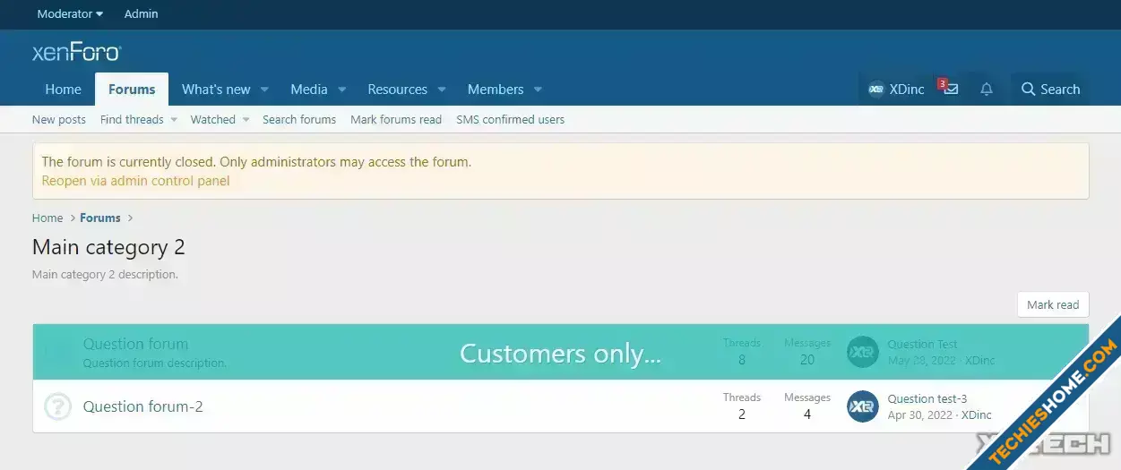Click XDinc avatar in Question forum-2 row
Screen dimensions: 1121x470
click(862, 406)
